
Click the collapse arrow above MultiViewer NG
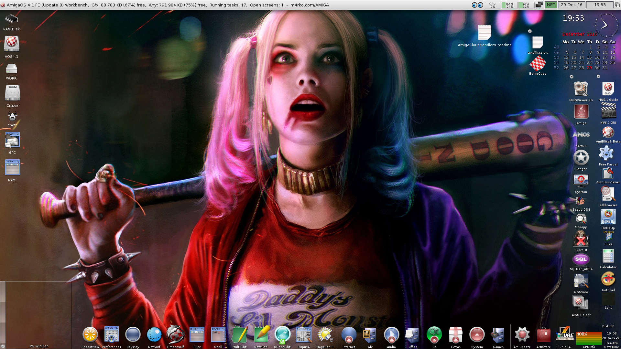click(572, 77)
